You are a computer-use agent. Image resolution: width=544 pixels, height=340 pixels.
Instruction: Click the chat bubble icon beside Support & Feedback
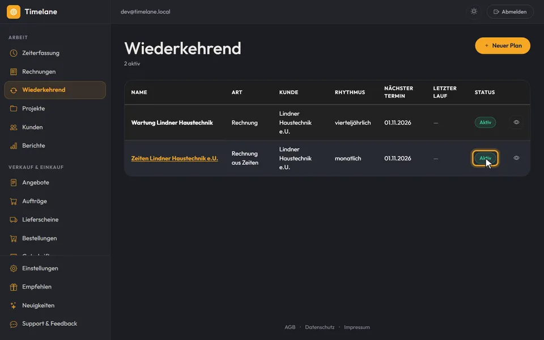[14, 324]
